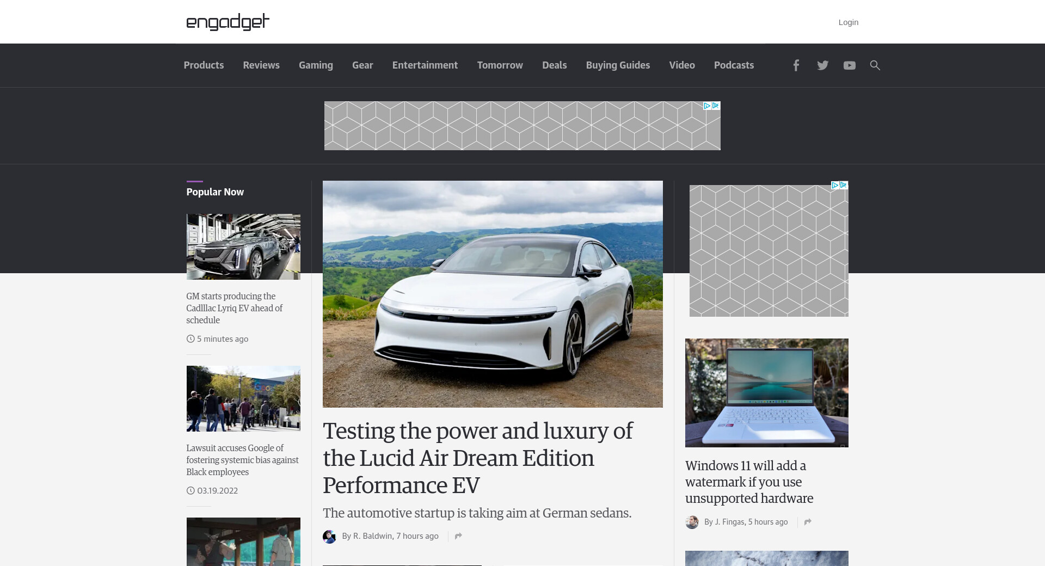The image size is (1045, 566).
Task: Open the anime scene thumbnail under Popular Now
Action: coord(243,542)
